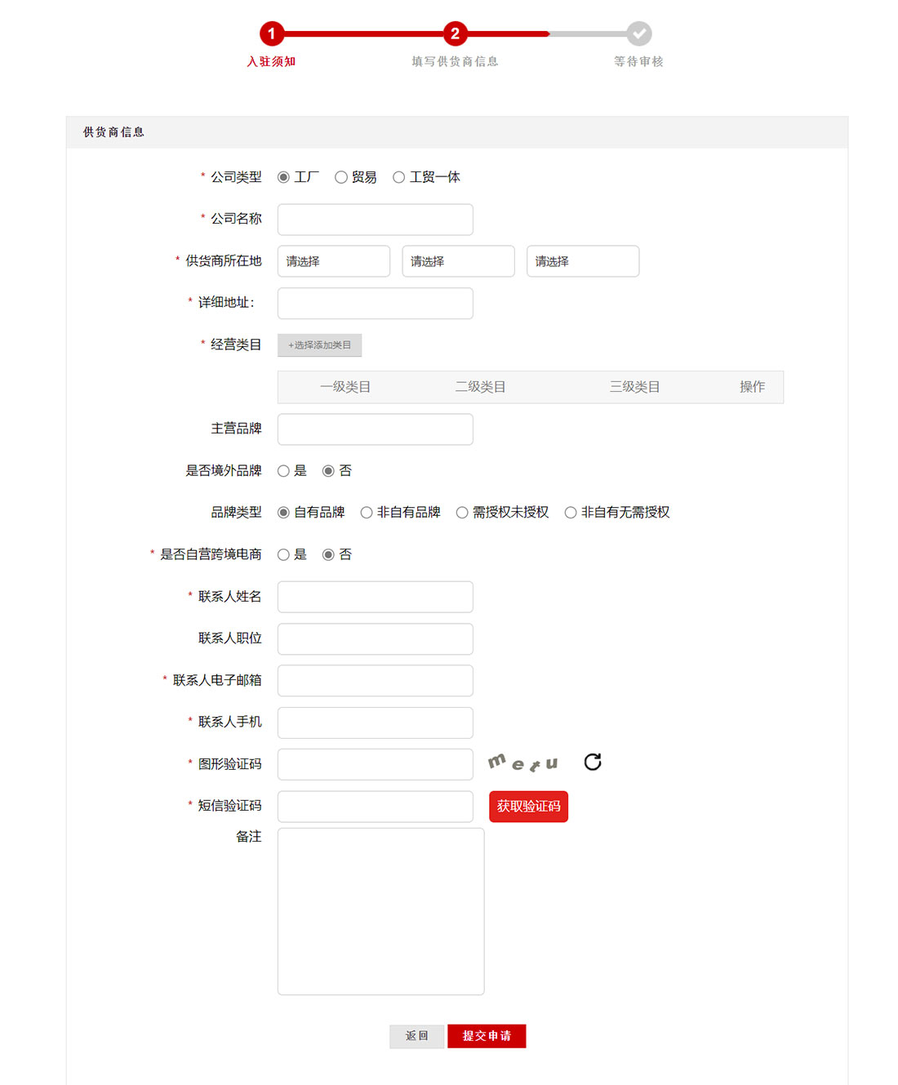Click the 入驻须知 step label
The image size is (898, 1085).
(x=272, y=61)
